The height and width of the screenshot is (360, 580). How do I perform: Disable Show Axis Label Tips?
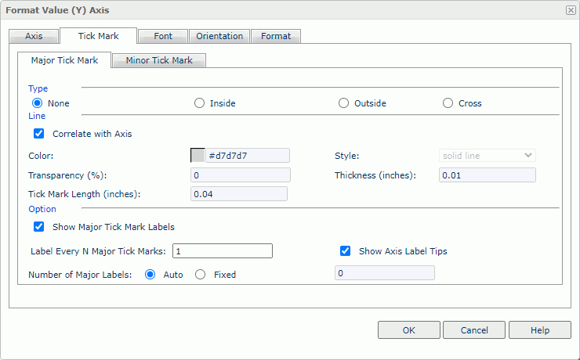pyautogui.click(x=345, y=251)
